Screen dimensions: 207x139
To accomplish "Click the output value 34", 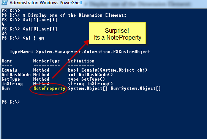I will (x=4, y=34).
